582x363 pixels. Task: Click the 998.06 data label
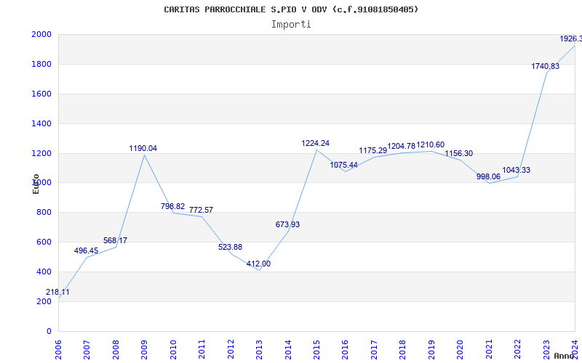[x=488, y=177]
